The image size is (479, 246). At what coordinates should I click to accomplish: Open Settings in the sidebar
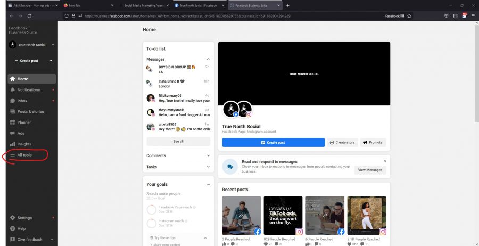[x=24, y=218]
